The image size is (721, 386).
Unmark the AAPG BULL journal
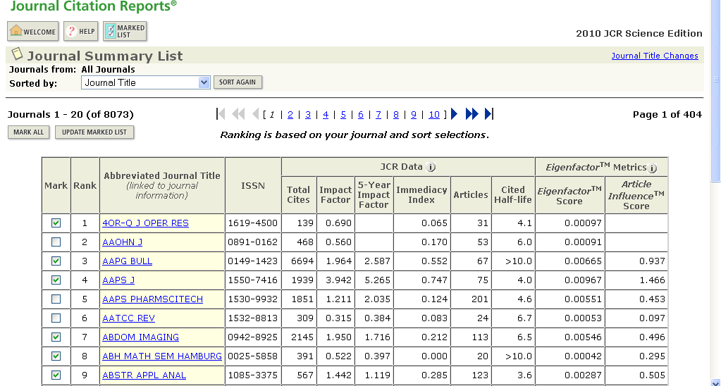pyautogui.click(x=56, y=261)
